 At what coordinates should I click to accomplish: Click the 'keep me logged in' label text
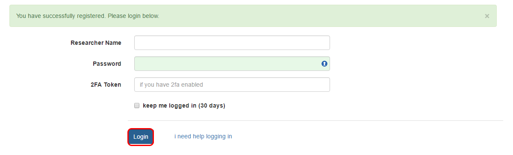[x=170, y=105]
